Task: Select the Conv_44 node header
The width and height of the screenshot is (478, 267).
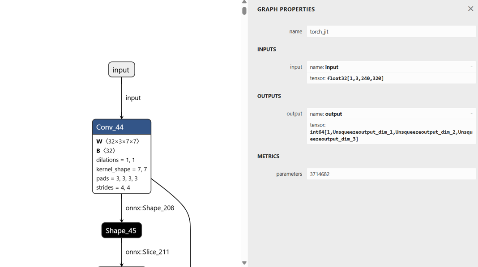Action: (121, 127)
